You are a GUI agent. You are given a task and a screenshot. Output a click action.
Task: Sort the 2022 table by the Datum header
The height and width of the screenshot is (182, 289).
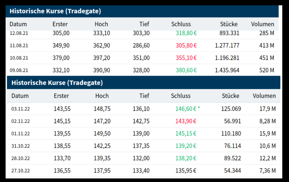point(20,96)
